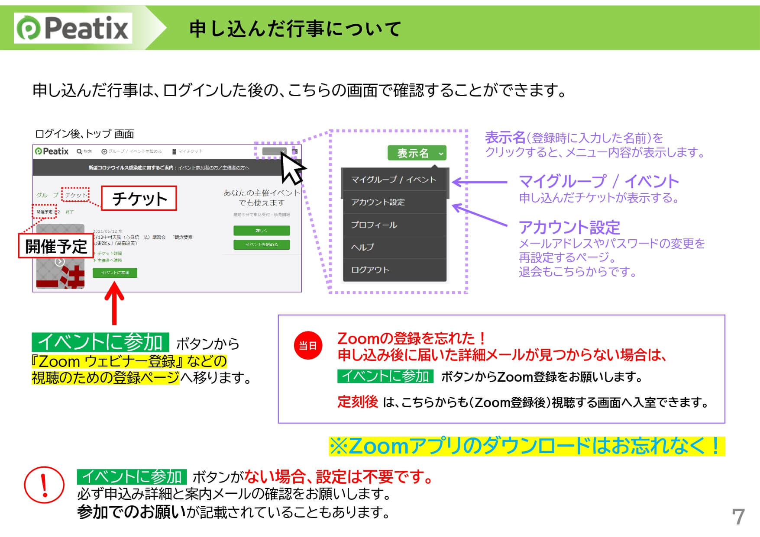Viewport: 760px width, 537px height.
Task: Click the circular next-arrow on the event thumbnail
Action: click(60, 261)
